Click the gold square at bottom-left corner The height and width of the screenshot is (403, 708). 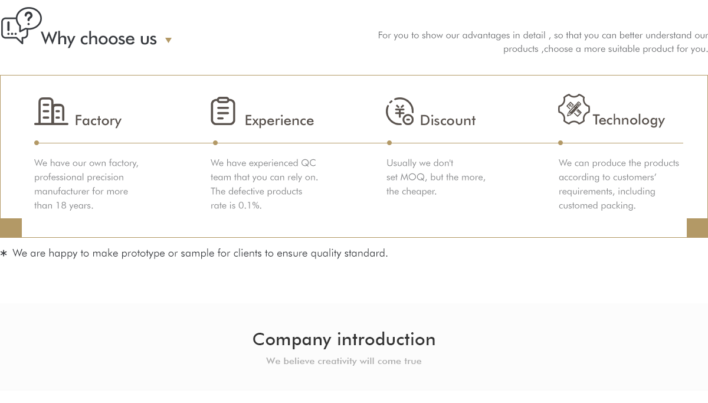click(11, 228)
